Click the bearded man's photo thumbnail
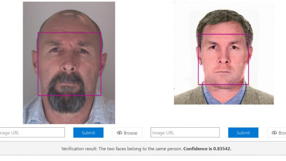 (69, 63)
